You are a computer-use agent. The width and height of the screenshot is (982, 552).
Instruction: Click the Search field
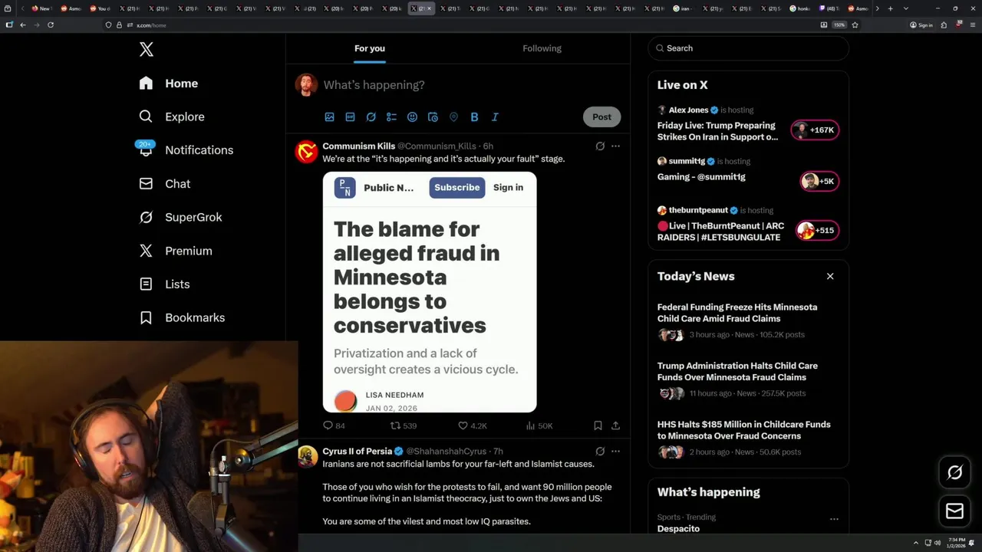click(748, 48)
